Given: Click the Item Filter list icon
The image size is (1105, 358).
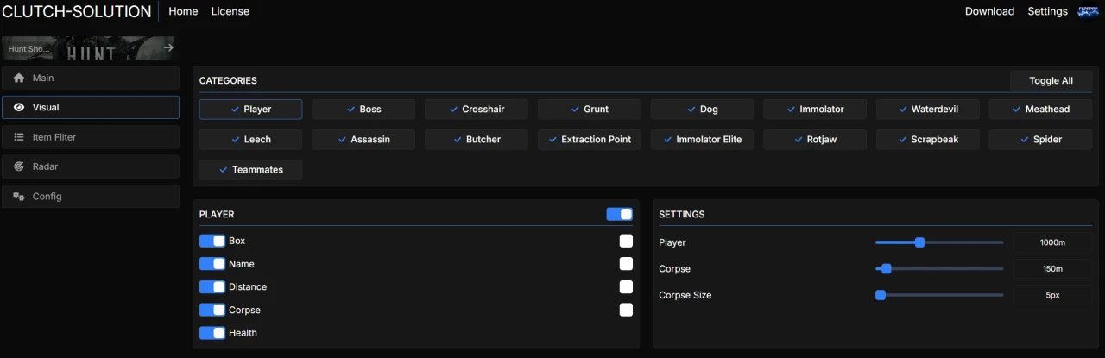Looking at the screenshot, I should point(19,137).
